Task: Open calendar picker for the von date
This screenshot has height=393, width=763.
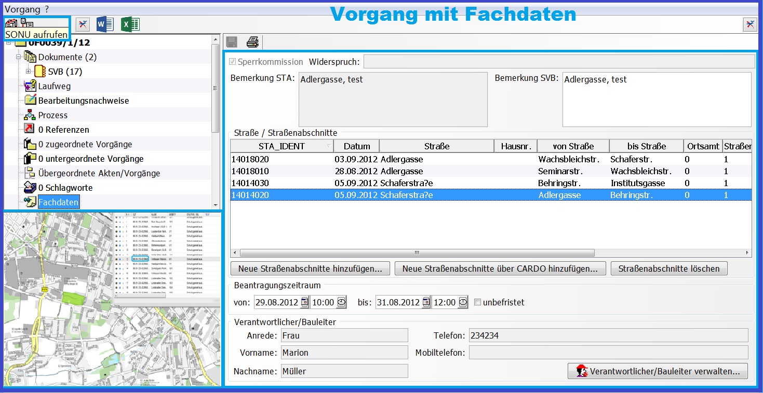Action: pos(305,302)
